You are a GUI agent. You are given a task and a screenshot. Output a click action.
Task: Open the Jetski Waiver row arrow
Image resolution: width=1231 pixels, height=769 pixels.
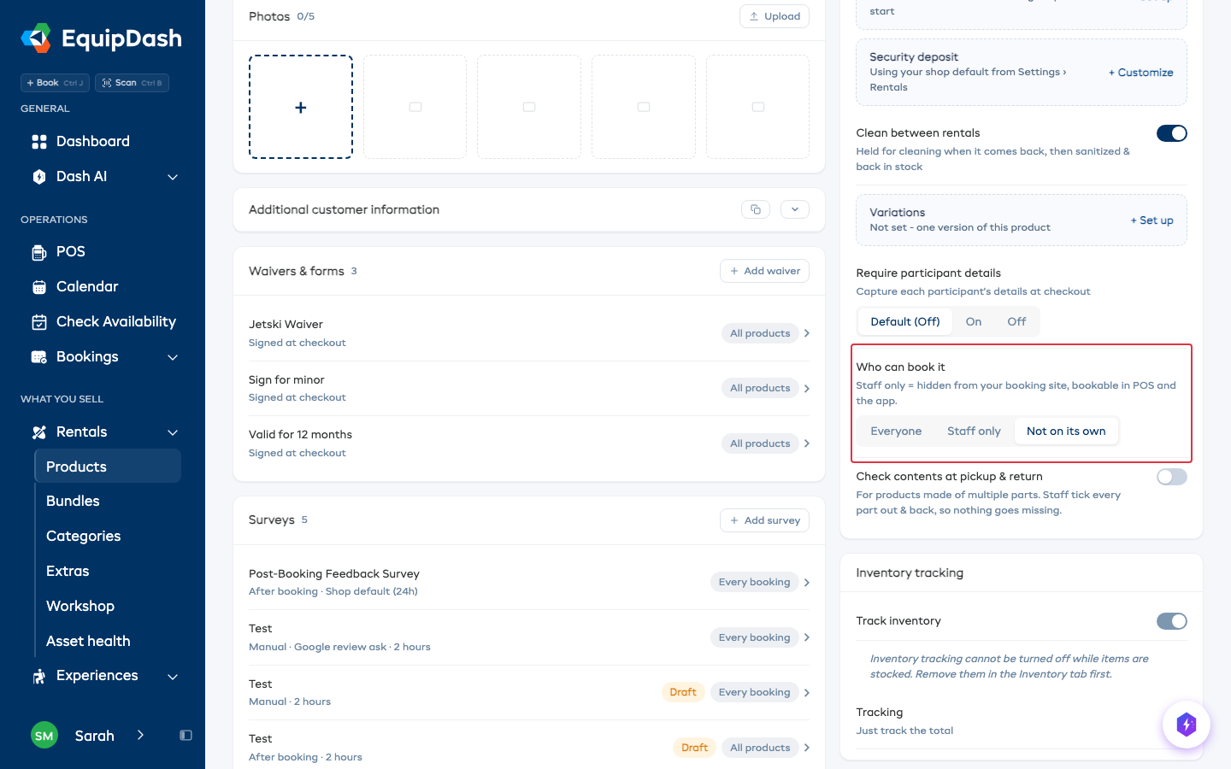807,333
